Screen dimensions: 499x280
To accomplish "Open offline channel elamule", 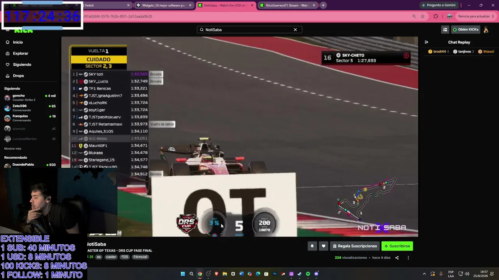I will (30, 129).
